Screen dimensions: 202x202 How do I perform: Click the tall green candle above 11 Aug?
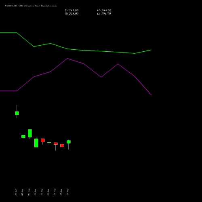36,143
